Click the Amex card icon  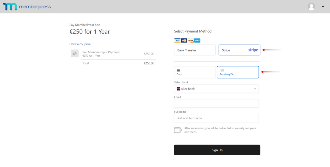tap(197, 41)
